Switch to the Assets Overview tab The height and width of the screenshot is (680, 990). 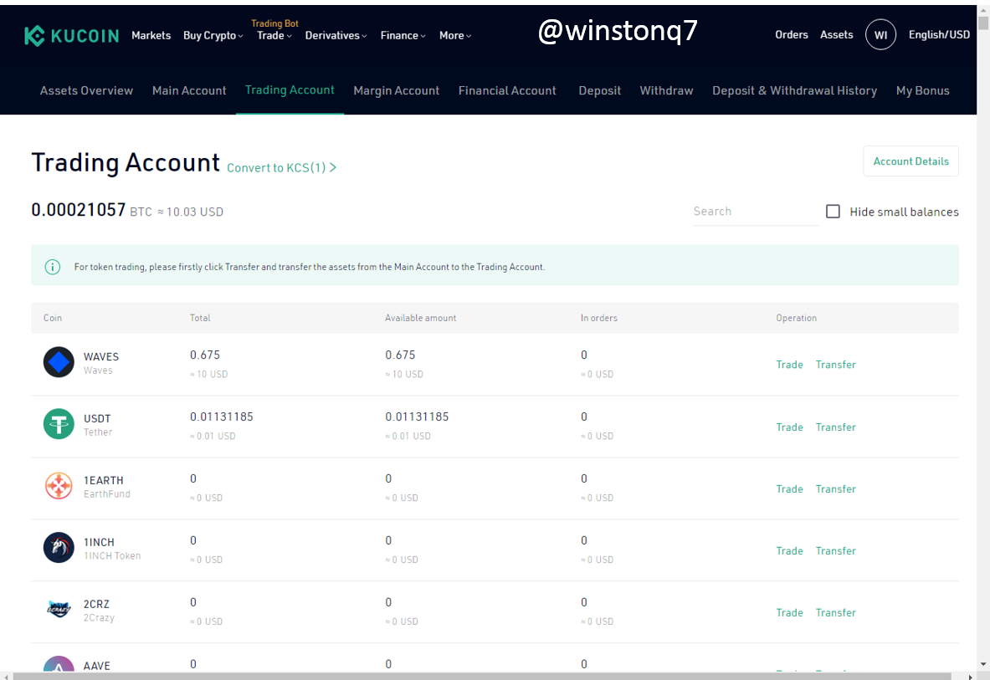click(x=86, y=91)
